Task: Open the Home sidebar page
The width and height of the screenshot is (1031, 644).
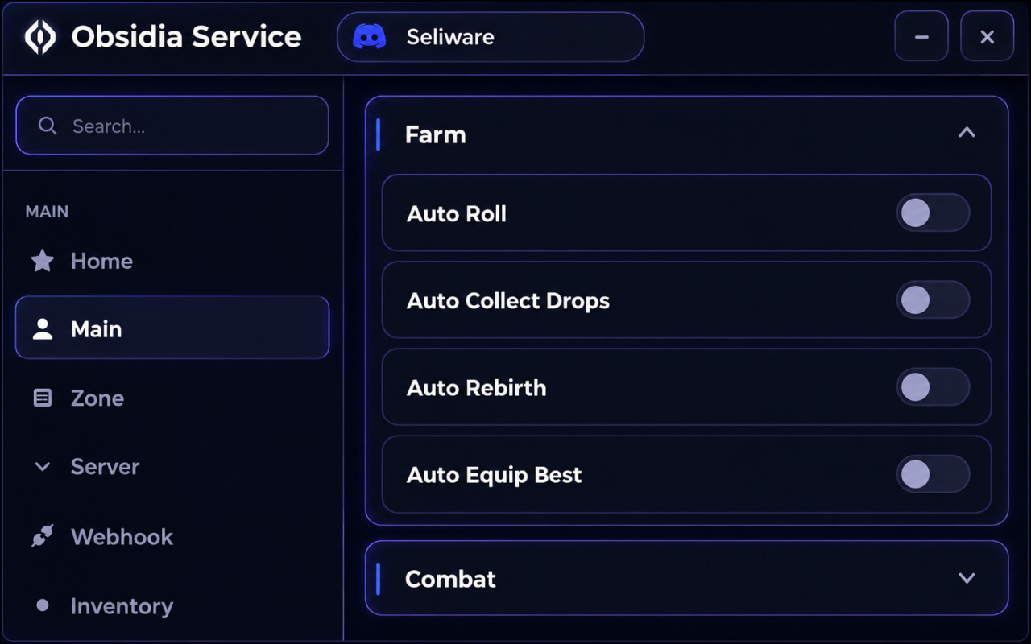Action: (x=172, y=261)
